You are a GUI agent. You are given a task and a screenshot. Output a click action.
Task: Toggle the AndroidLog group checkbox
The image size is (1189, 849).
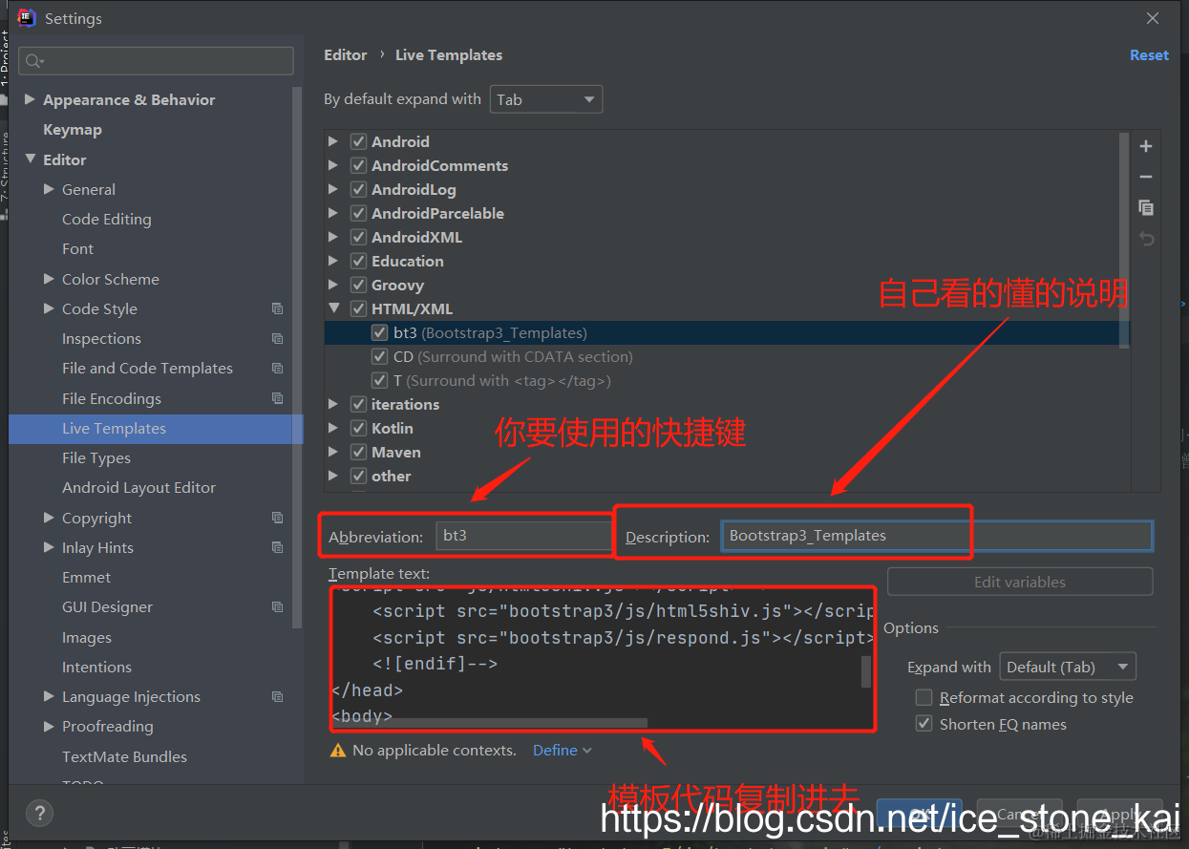[x=358, y=189]
